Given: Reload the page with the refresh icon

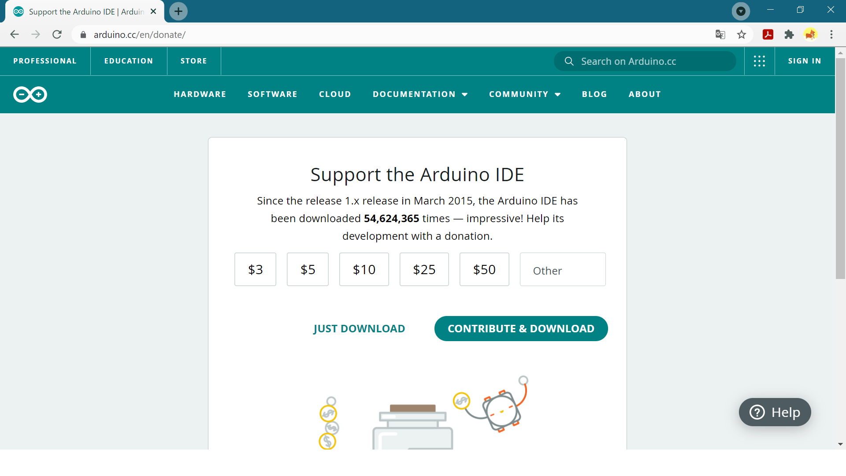Looking at the screenshot, I should point(57,34).
